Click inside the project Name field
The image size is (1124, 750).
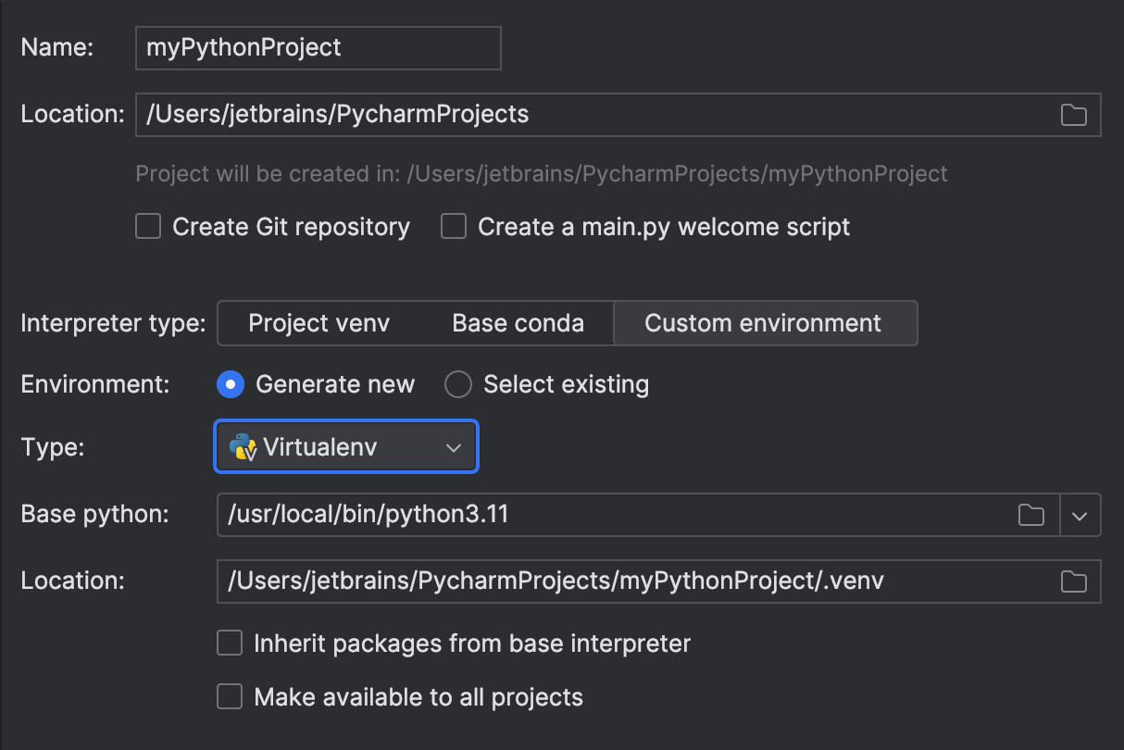(318, 47)
